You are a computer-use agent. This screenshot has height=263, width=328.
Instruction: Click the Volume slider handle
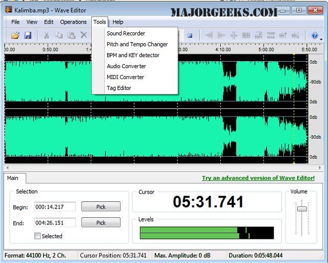pyautogui.click(x=302, y=209)
